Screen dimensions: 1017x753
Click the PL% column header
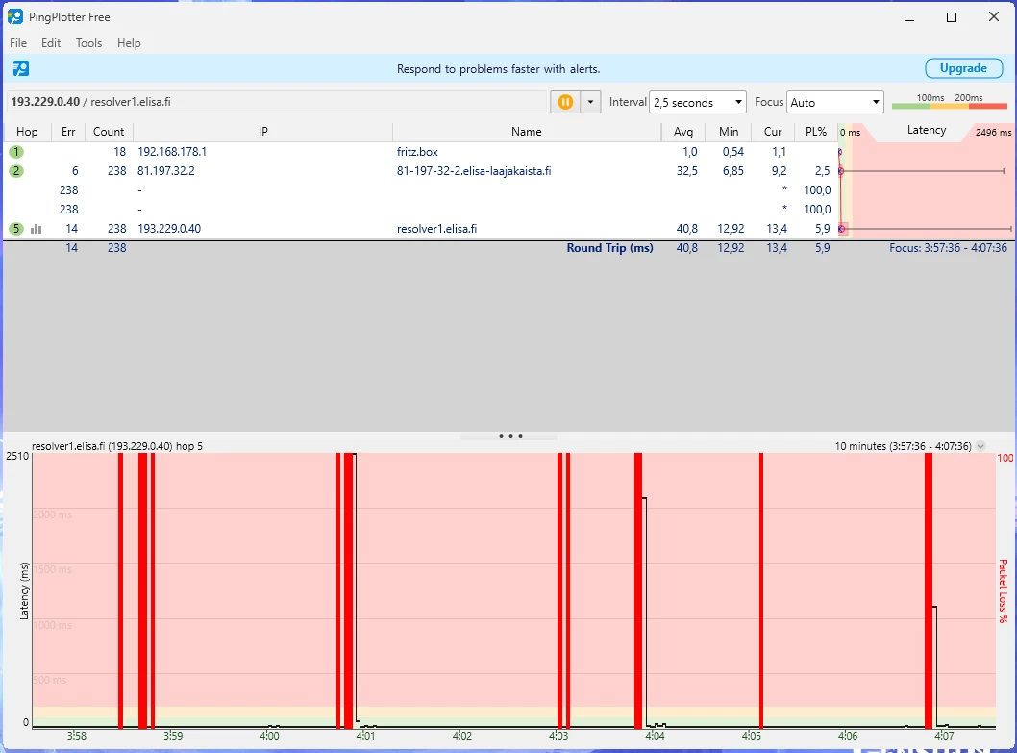816,132
